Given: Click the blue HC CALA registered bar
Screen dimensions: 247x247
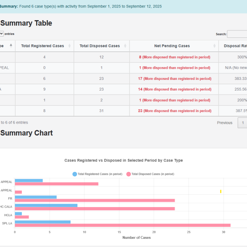Looking at the screenshot, I should tap(46, 205).
